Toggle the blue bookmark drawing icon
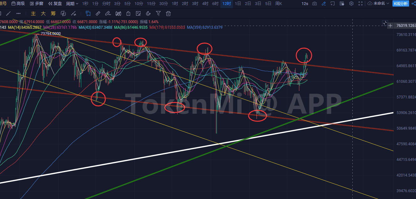 coord(88,14)
